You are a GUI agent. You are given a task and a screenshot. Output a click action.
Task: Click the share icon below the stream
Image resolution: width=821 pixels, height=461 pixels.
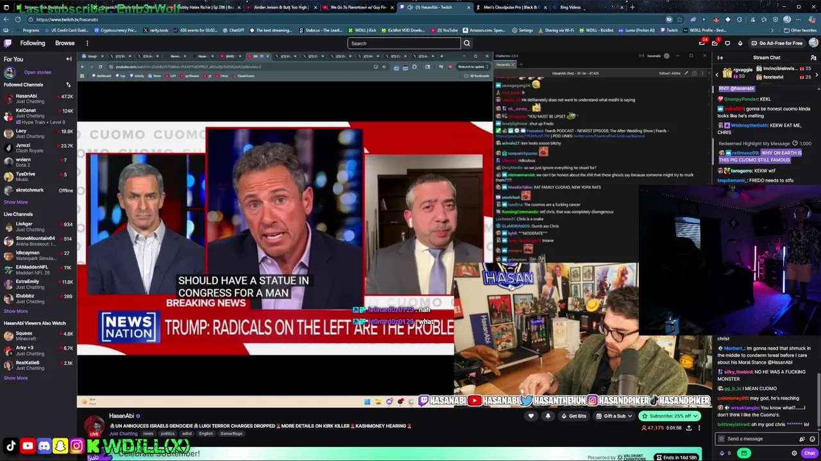(x=689, y=428)
